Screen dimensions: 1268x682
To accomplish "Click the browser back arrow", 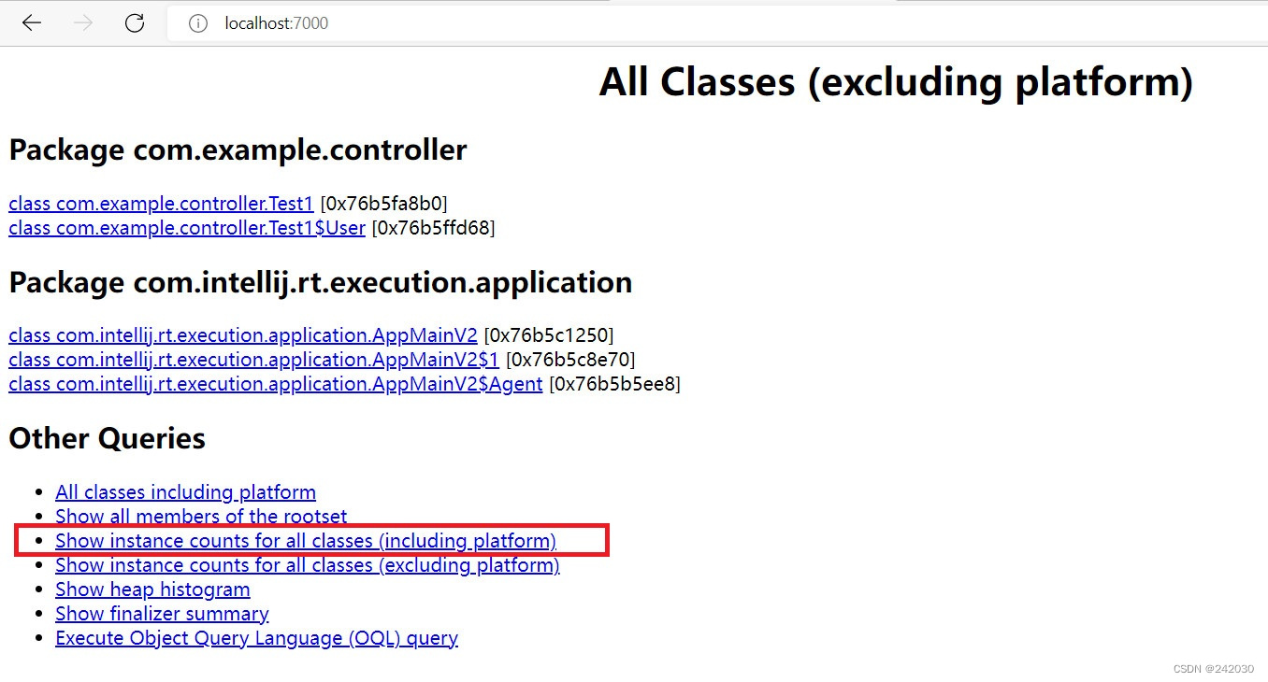I will click(32, 23).
